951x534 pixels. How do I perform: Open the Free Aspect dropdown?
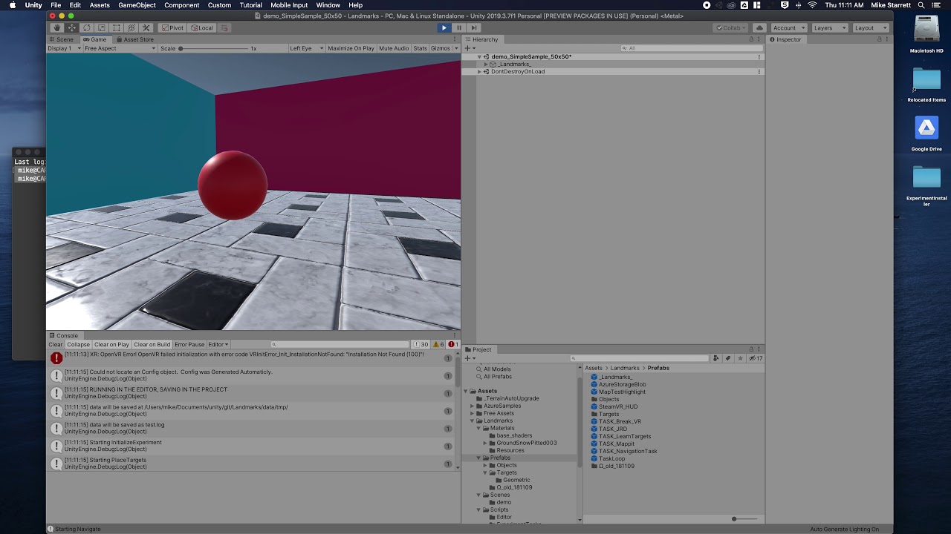pos(120,48)
